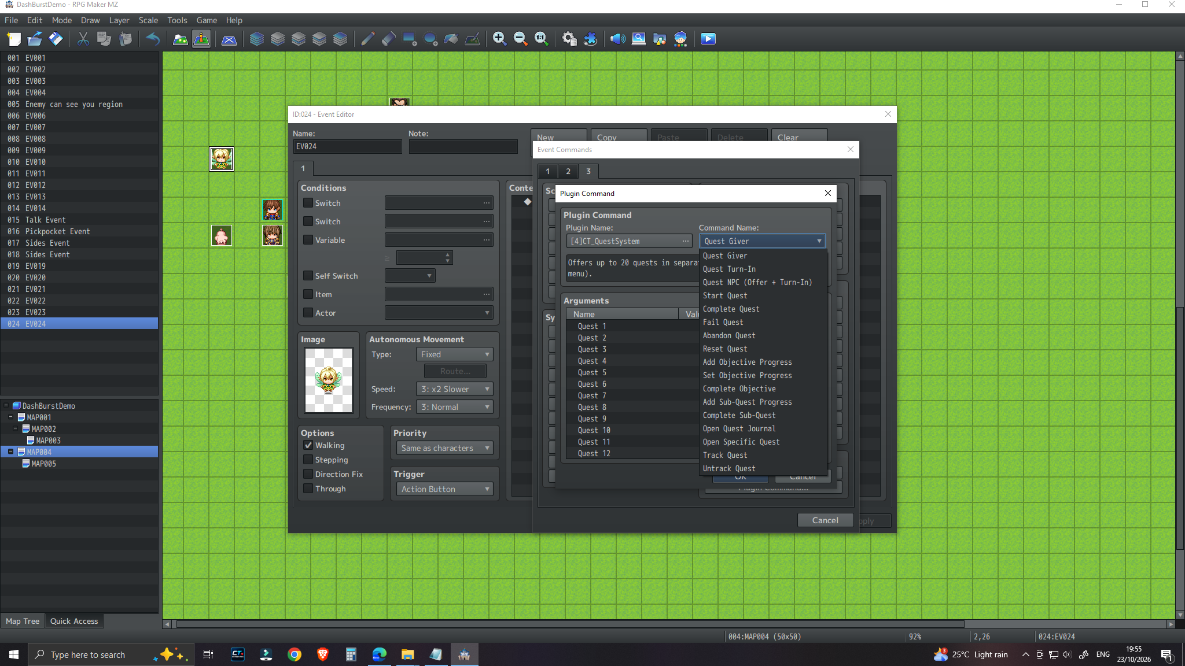Open the Speed dropdown
This screenshot has width=1185, height=666.
pos(455,389)
